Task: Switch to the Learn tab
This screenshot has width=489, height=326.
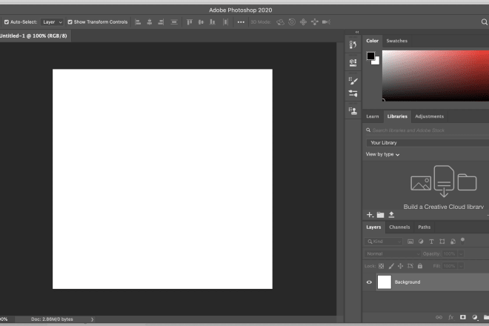Action: click(373, 116)
